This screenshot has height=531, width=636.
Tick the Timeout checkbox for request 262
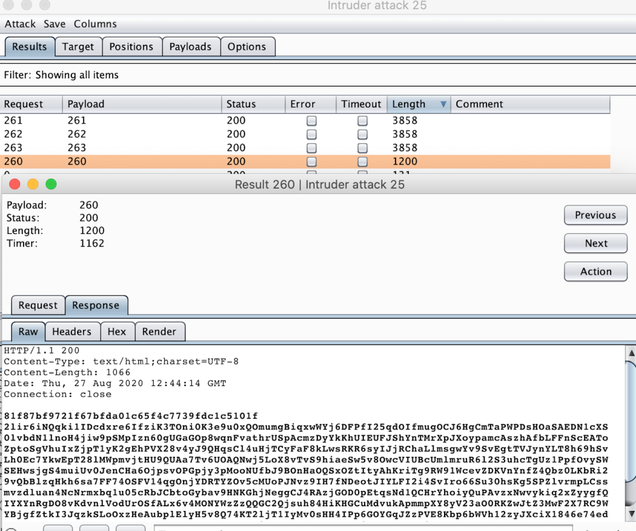(363, 134)
